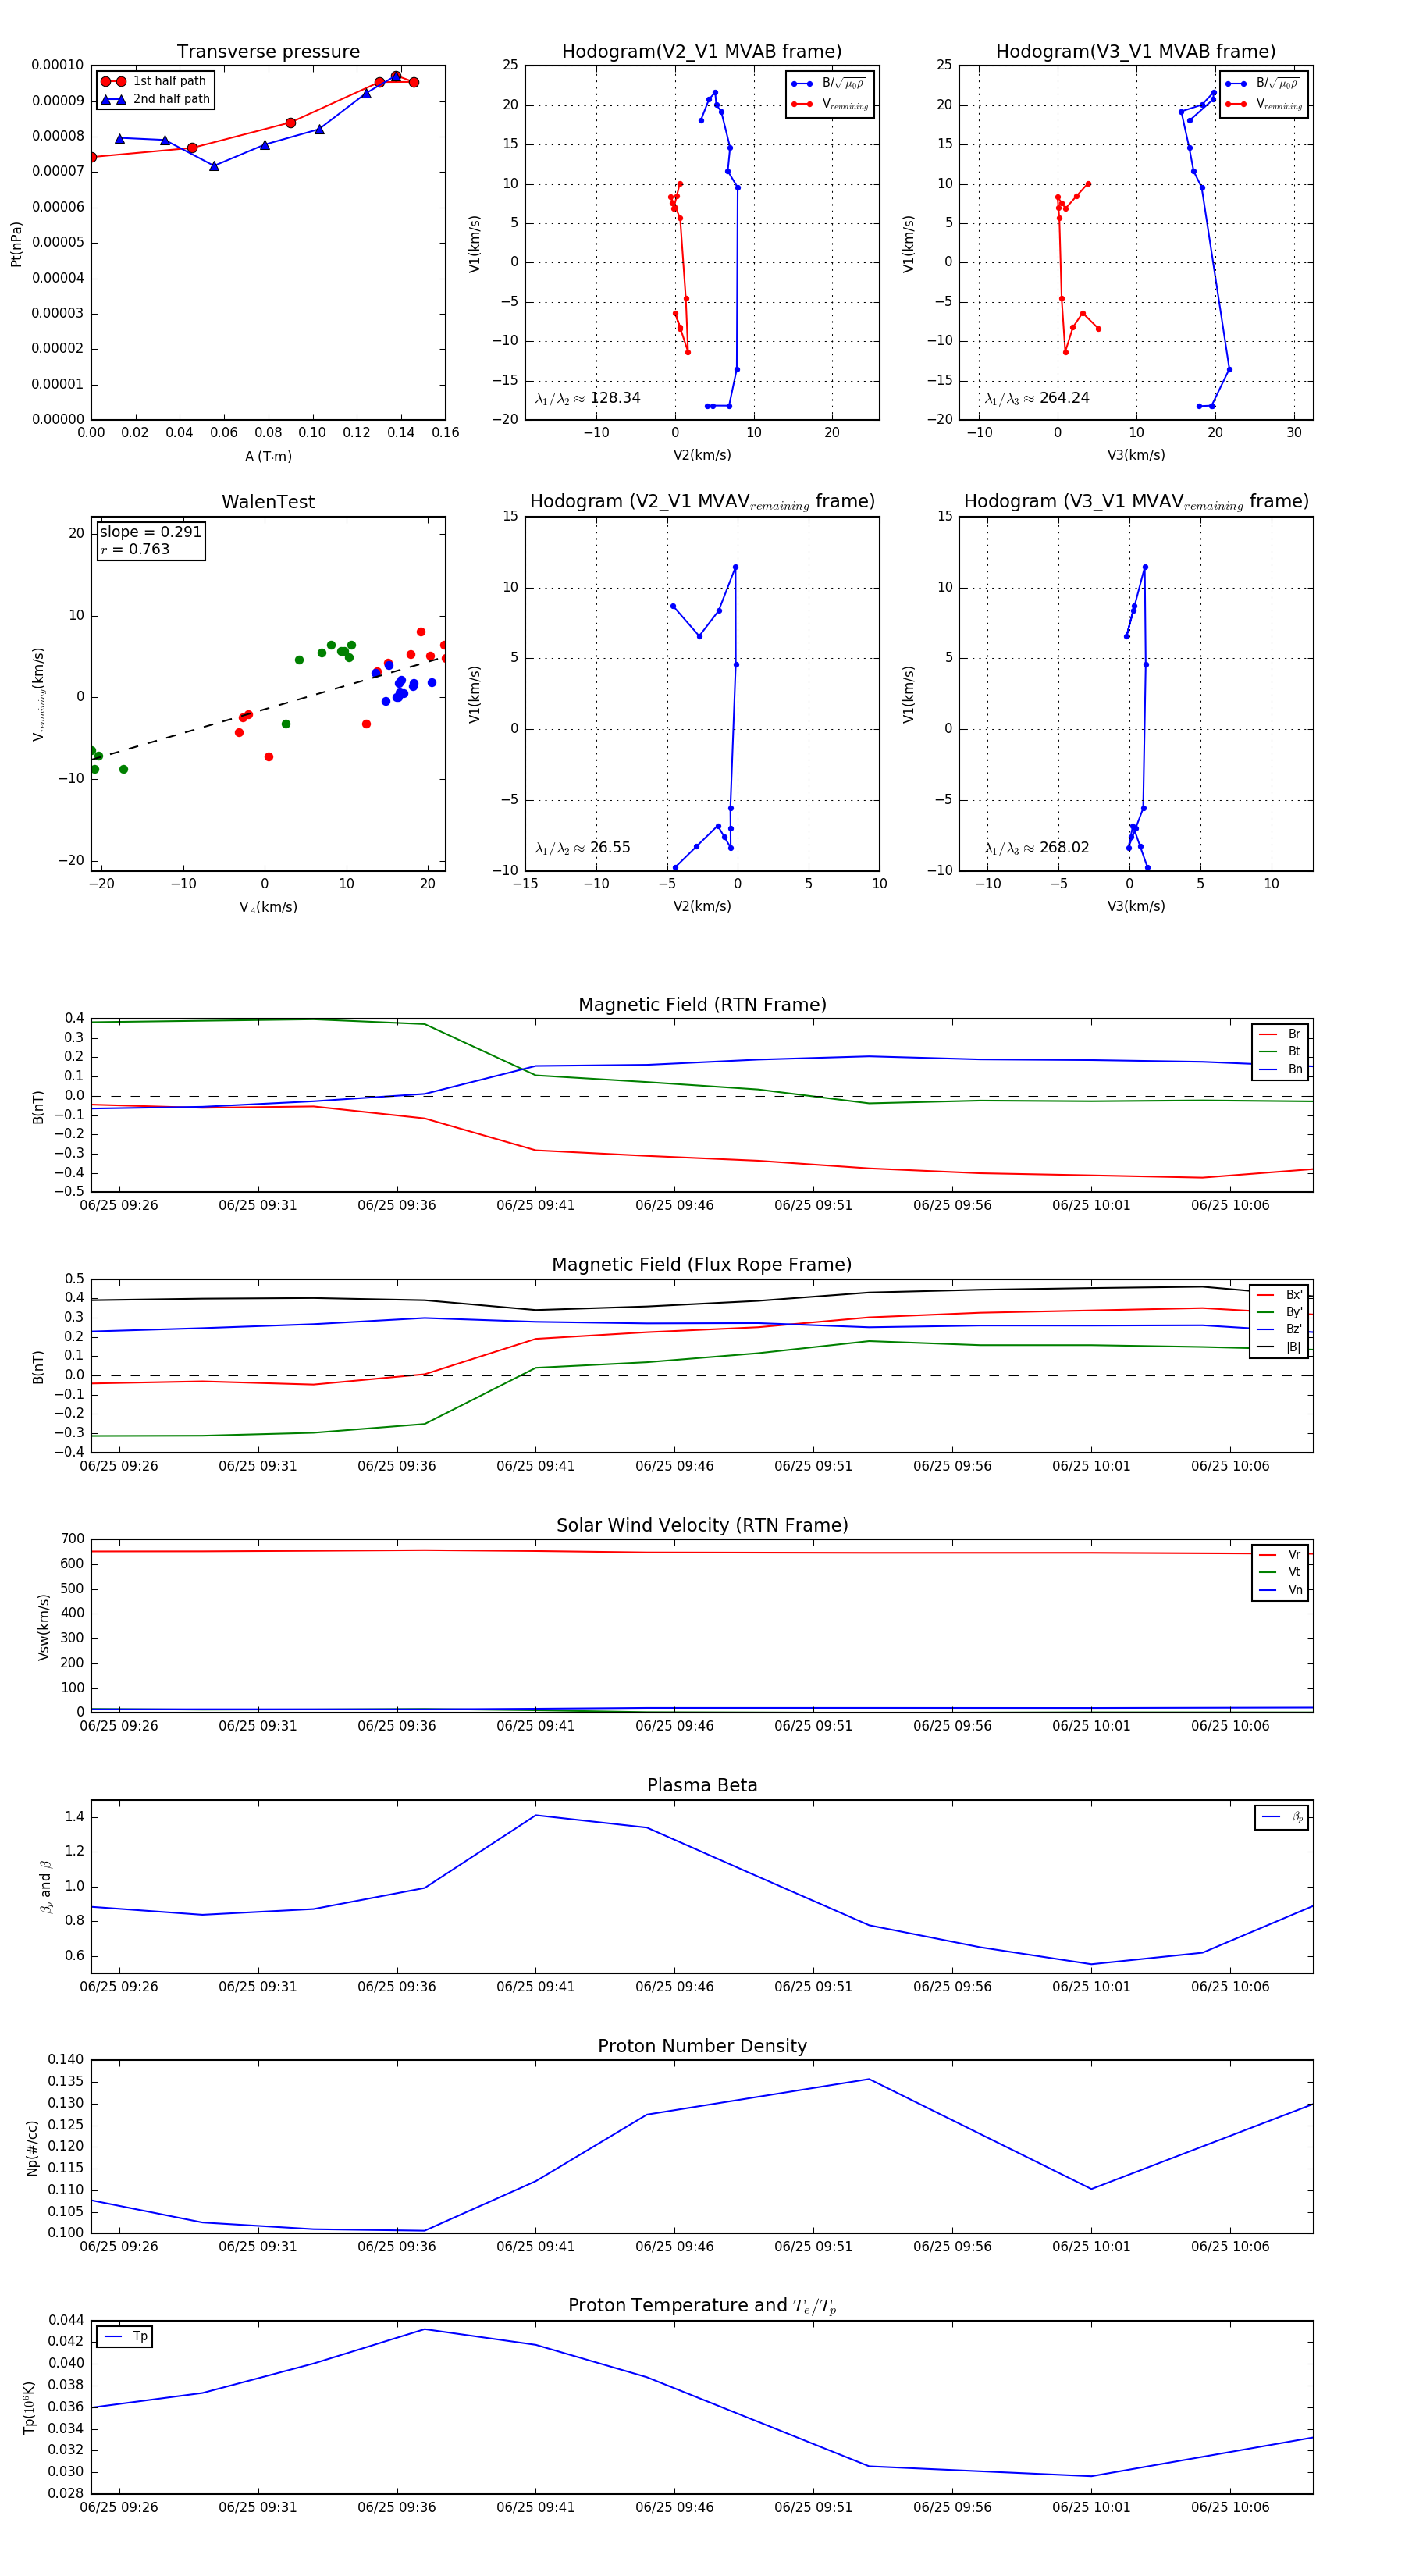Click the 'Tp(10⁶K)' axis label
This screenshot has width=1405, height=2576.
(29, 2407)
